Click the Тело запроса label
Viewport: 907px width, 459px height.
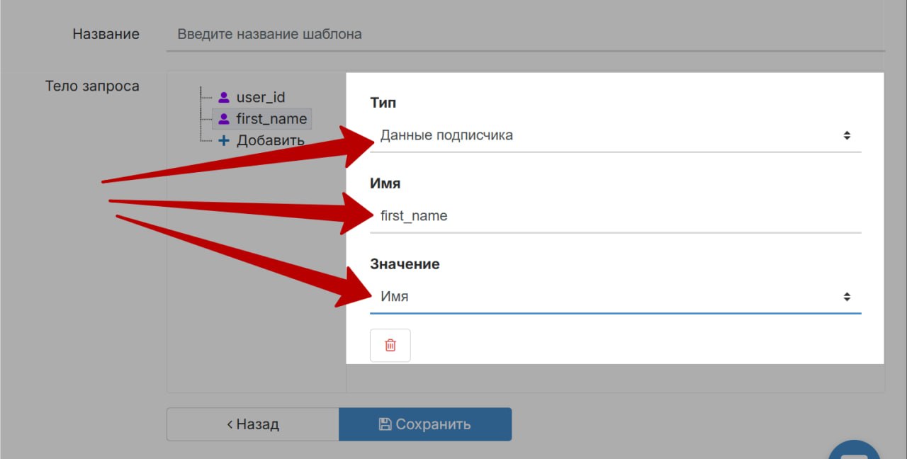92,86
